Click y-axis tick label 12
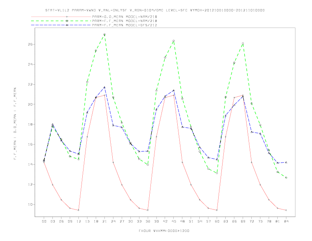The image size is (312, 241). click(30, 185)
